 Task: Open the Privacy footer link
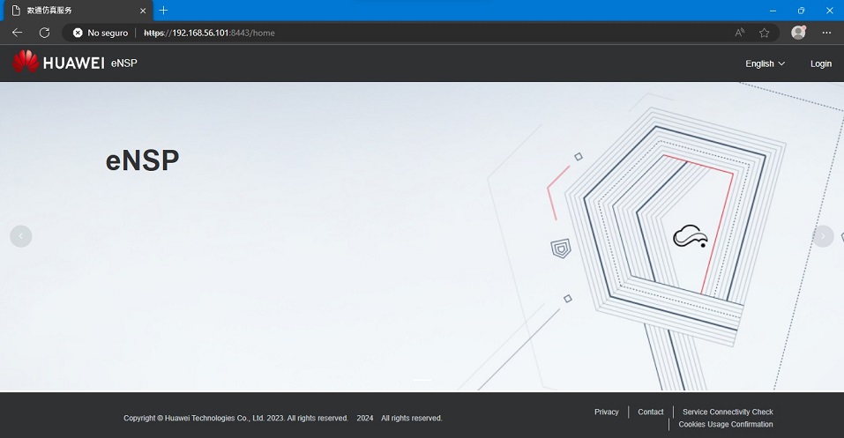click(606, 412)
